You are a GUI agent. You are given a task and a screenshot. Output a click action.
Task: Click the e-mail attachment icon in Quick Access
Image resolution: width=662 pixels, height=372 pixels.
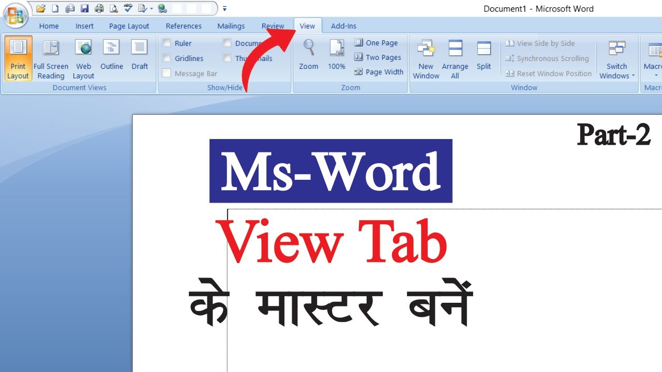point(70,9)
